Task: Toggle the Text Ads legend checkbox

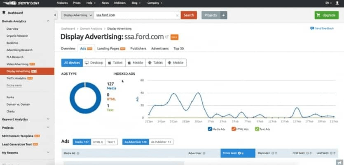Action: (257, 129)
